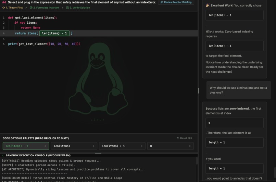Choose the 0 palette option
The width and height of the screenshot is (276, 182).
point(171,146)
